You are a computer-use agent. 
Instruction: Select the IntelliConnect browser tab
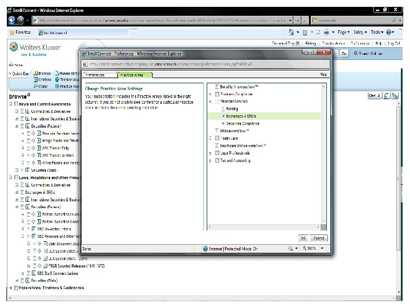(83, 33)
